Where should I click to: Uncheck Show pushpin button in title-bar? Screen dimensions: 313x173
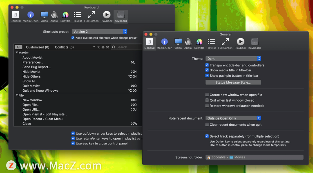point(207,76)
